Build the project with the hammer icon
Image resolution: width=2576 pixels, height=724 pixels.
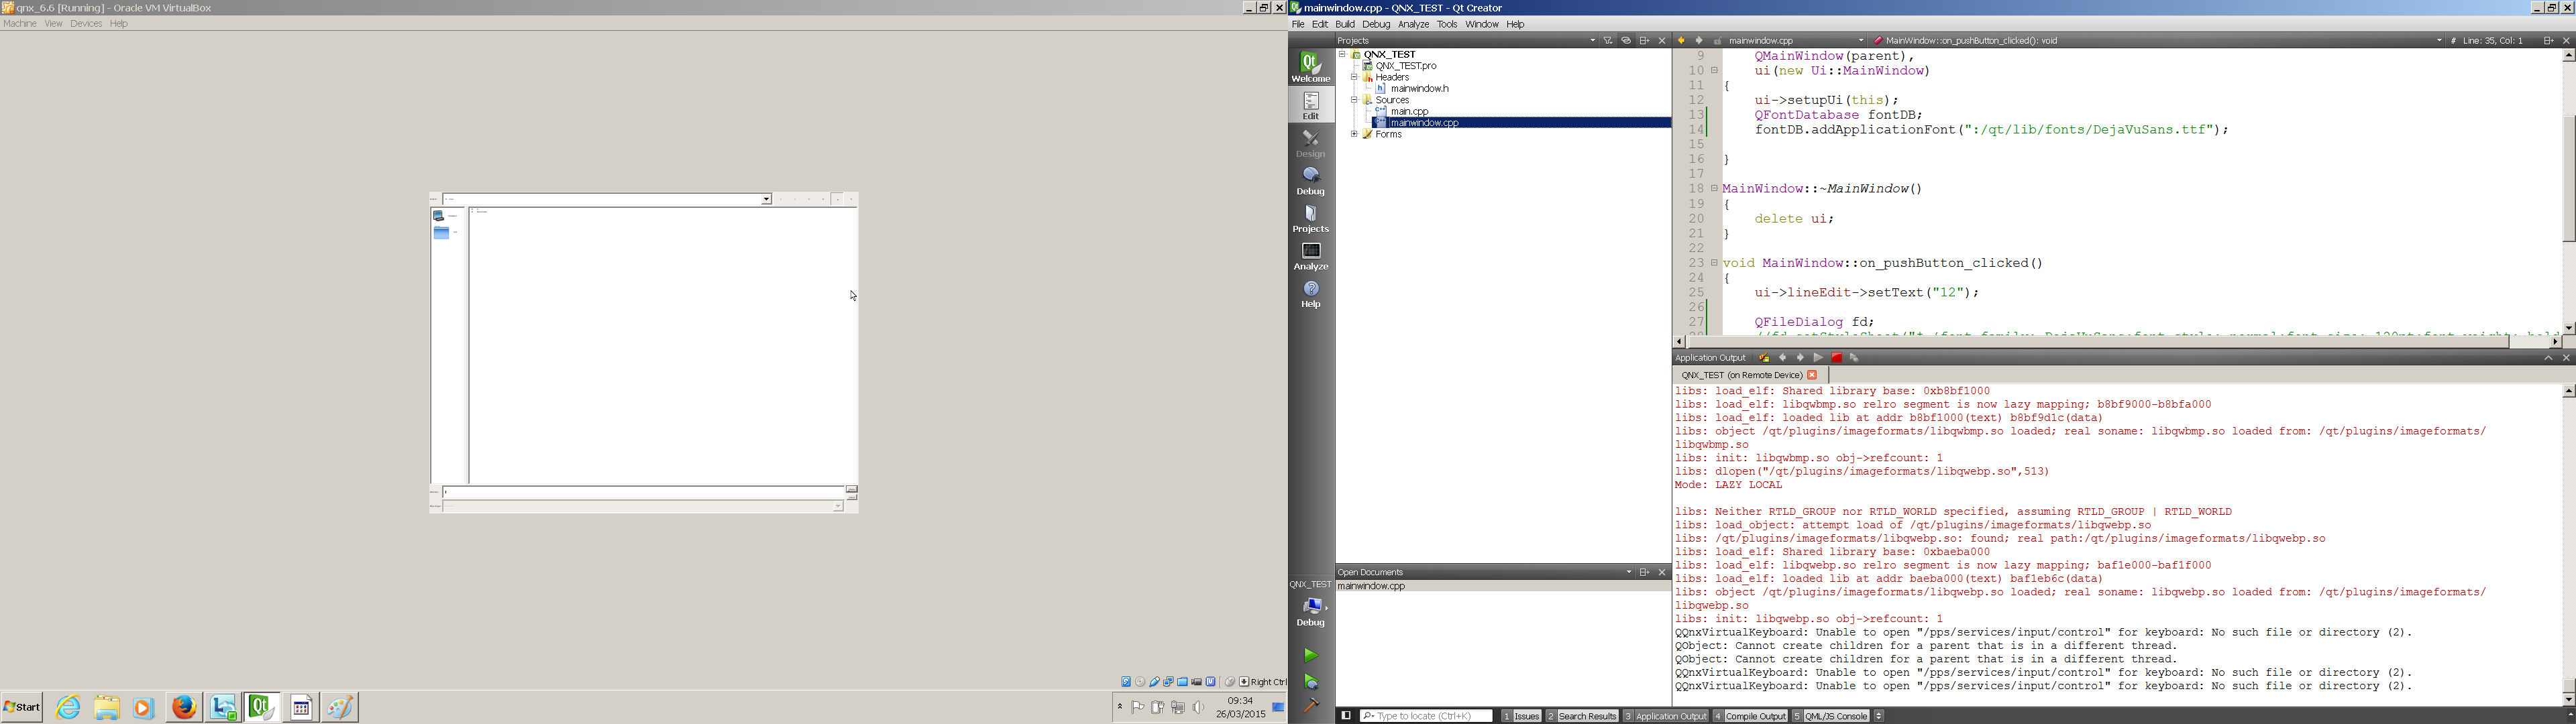1310,706
